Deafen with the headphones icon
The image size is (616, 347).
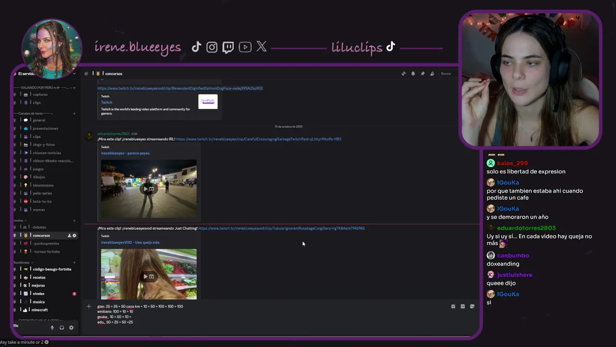[x=62, y=328]
